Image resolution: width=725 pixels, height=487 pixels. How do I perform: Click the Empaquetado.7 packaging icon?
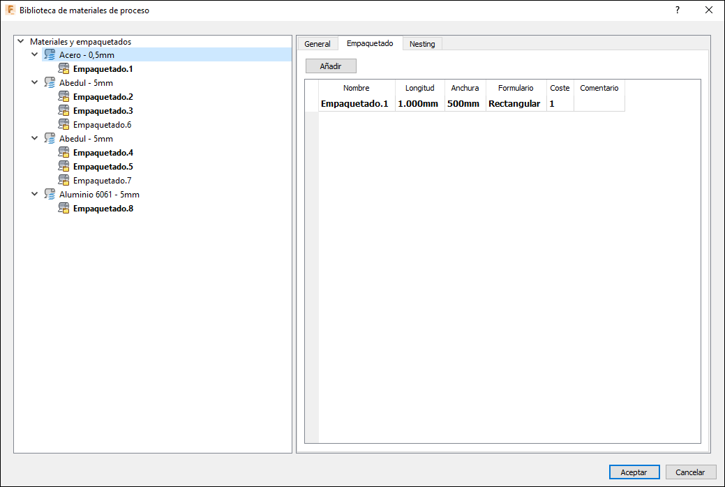(63, 180)
